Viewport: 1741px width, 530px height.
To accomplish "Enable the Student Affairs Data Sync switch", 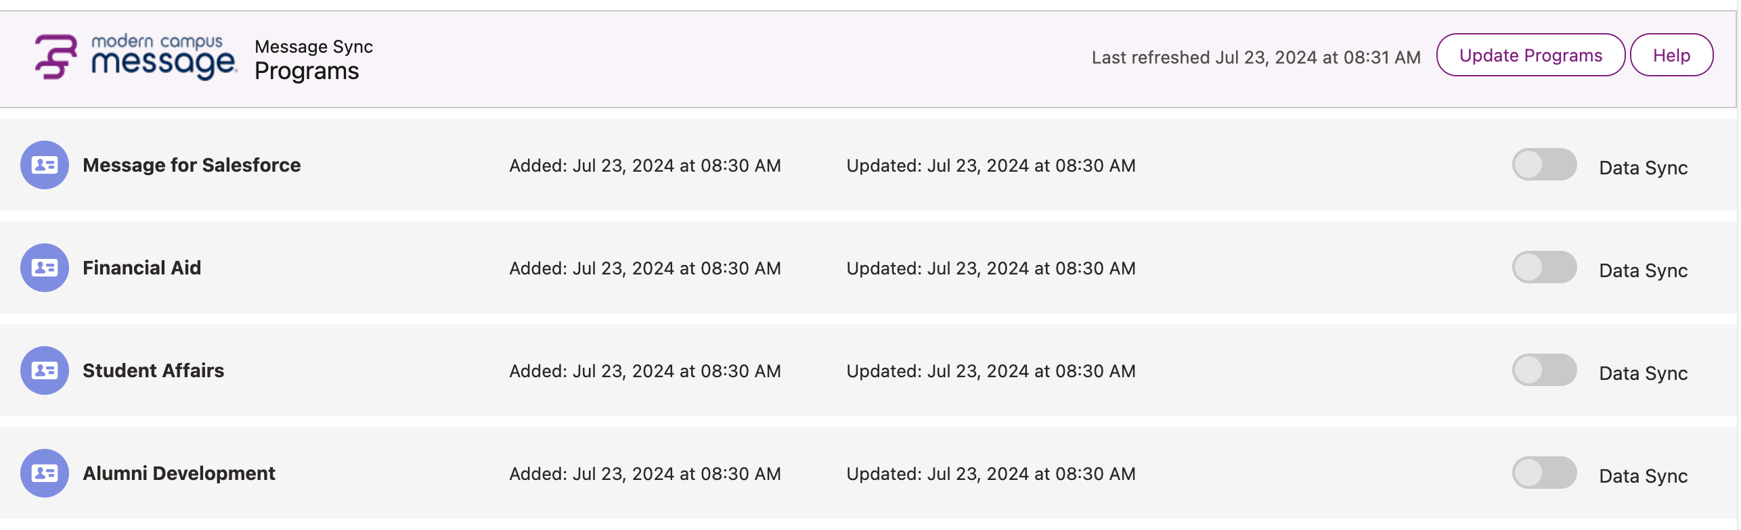I will (x=1544, y=370).
